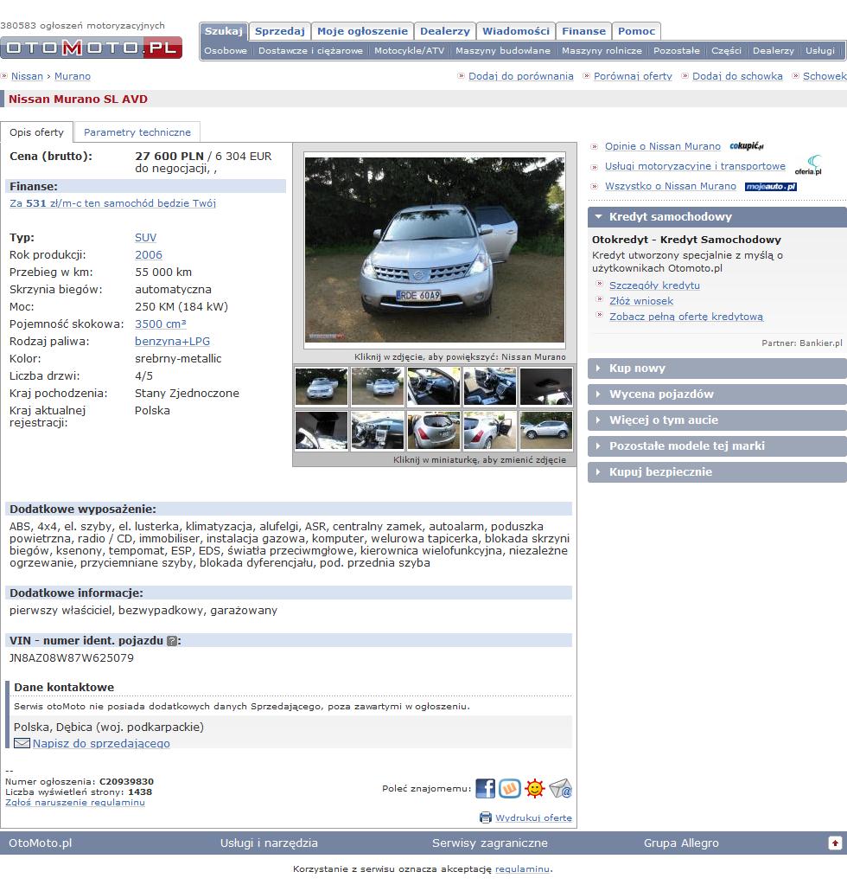
Task: Open the Szukaj tab
Action: [x=224, y=31]
